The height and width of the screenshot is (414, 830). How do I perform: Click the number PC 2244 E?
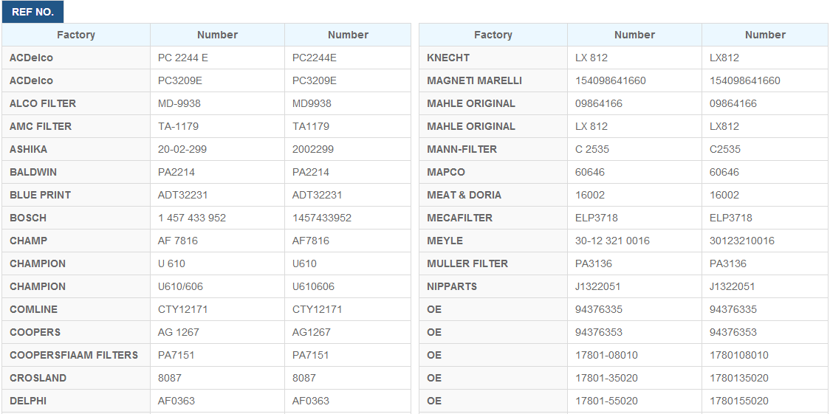(x=183, y=58)
